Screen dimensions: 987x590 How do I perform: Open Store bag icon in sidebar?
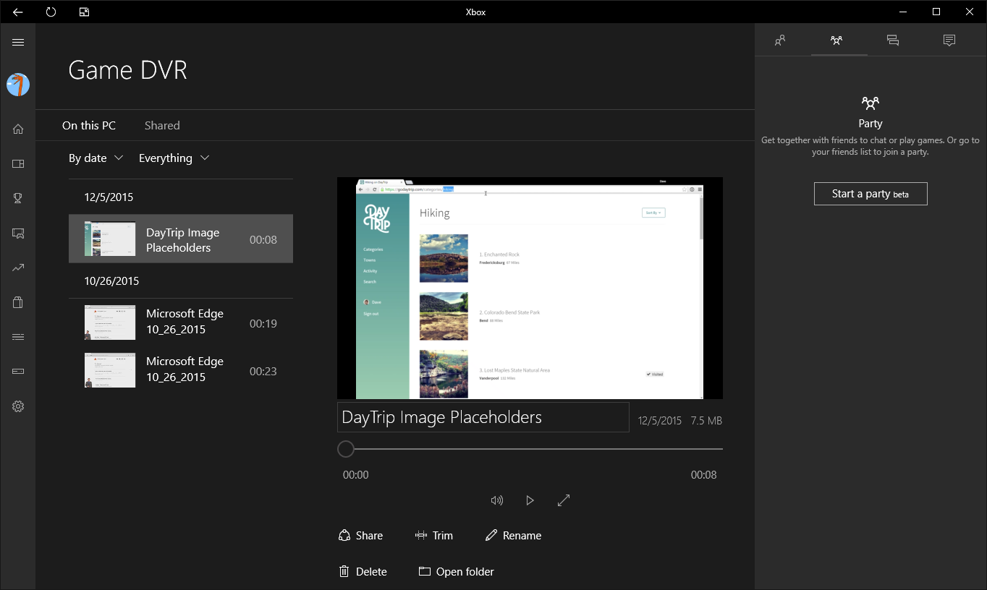(x=18, y=302)
